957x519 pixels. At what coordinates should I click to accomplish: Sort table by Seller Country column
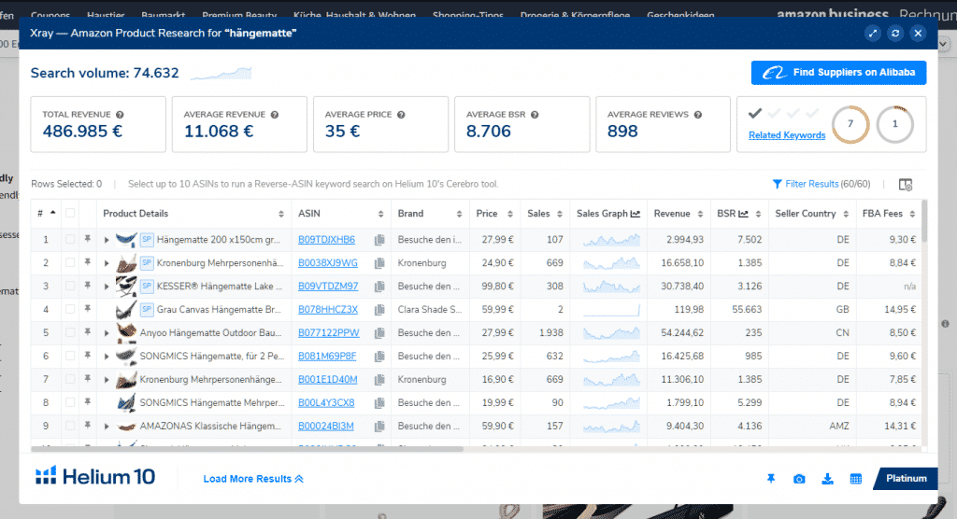click(x=845, y=214)
